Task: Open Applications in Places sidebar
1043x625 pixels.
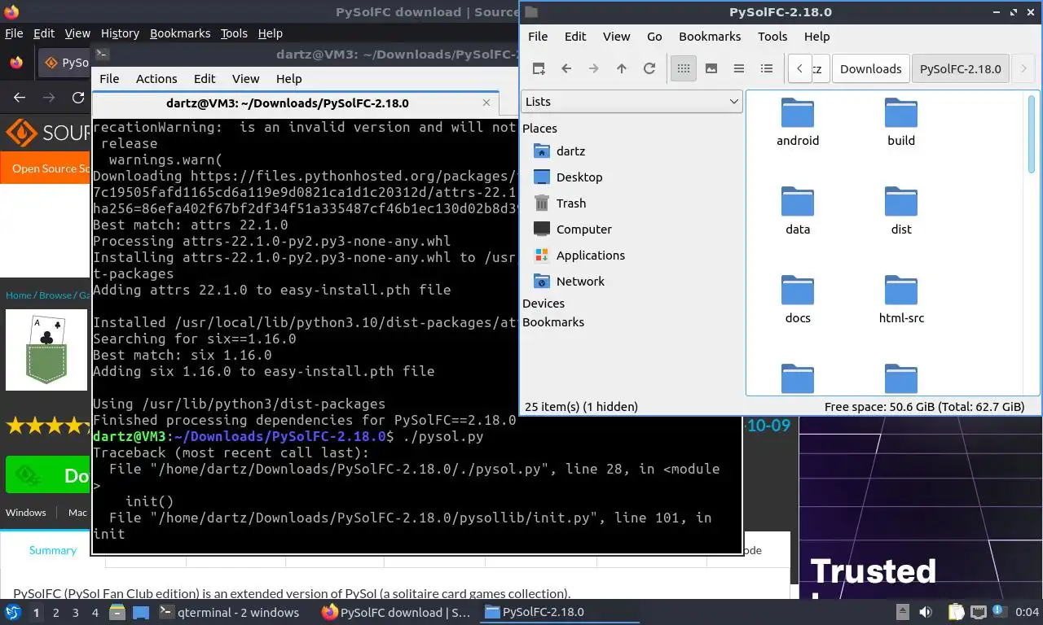Action: point(591,256)
